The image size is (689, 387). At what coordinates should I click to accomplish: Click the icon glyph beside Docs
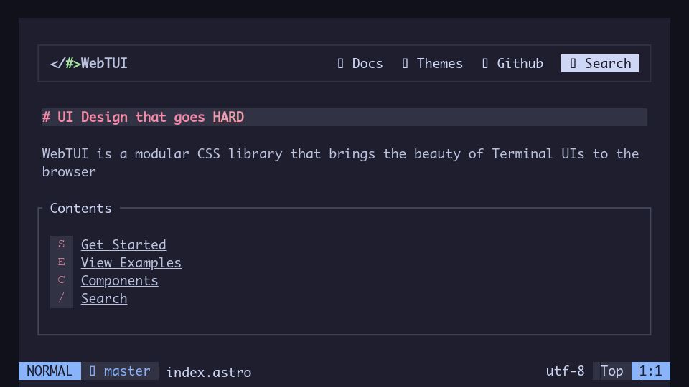(x=340, y=64)
